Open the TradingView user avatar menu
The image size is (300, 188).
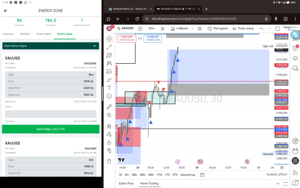tap(109, 29)
